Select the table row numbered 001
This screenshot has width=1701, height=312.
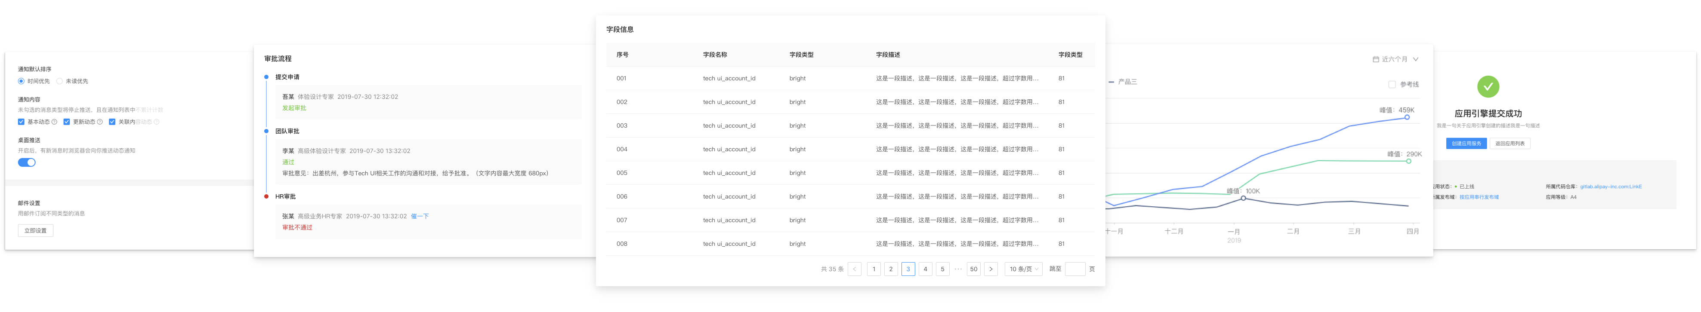tap(850, 79)
